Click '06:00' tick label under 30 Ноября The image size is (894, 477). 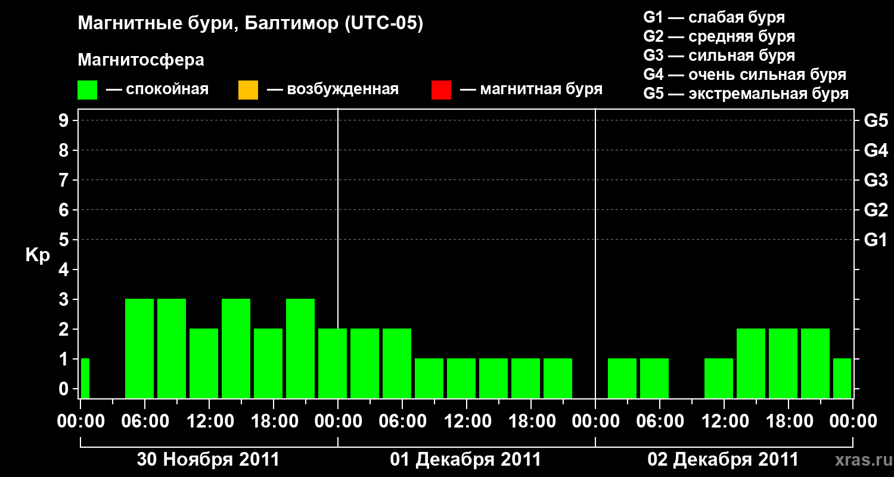point(144,421)
